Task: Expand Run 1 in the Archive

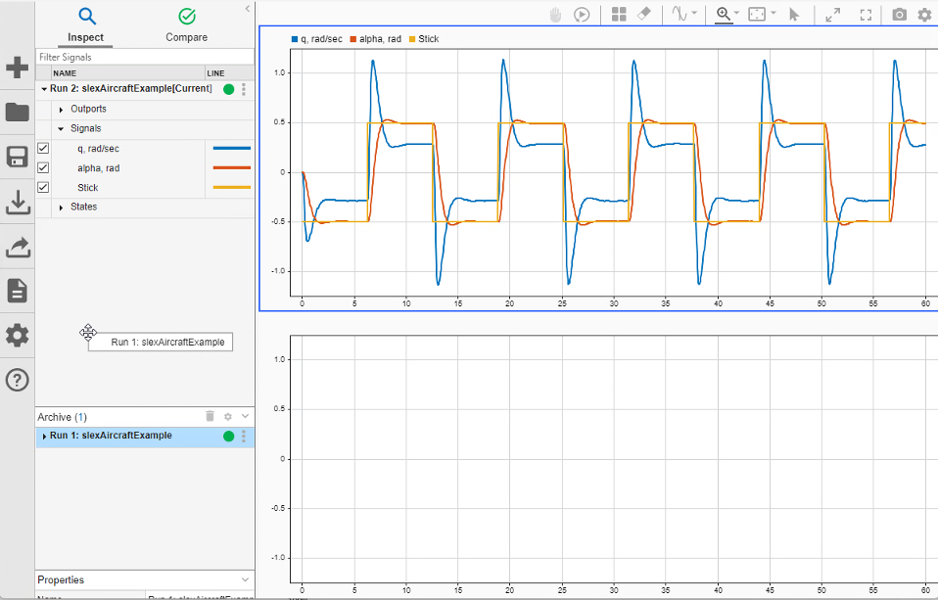Action: tap(44, 437)
